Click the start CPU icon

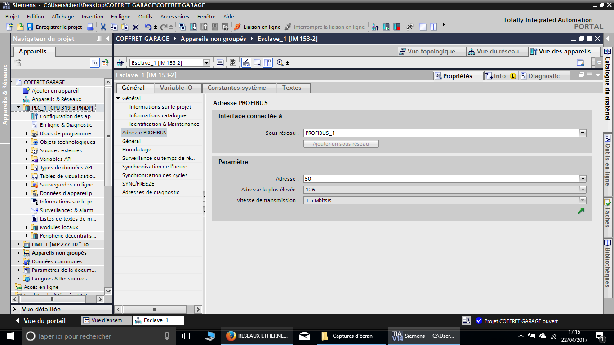click(386, 27)
